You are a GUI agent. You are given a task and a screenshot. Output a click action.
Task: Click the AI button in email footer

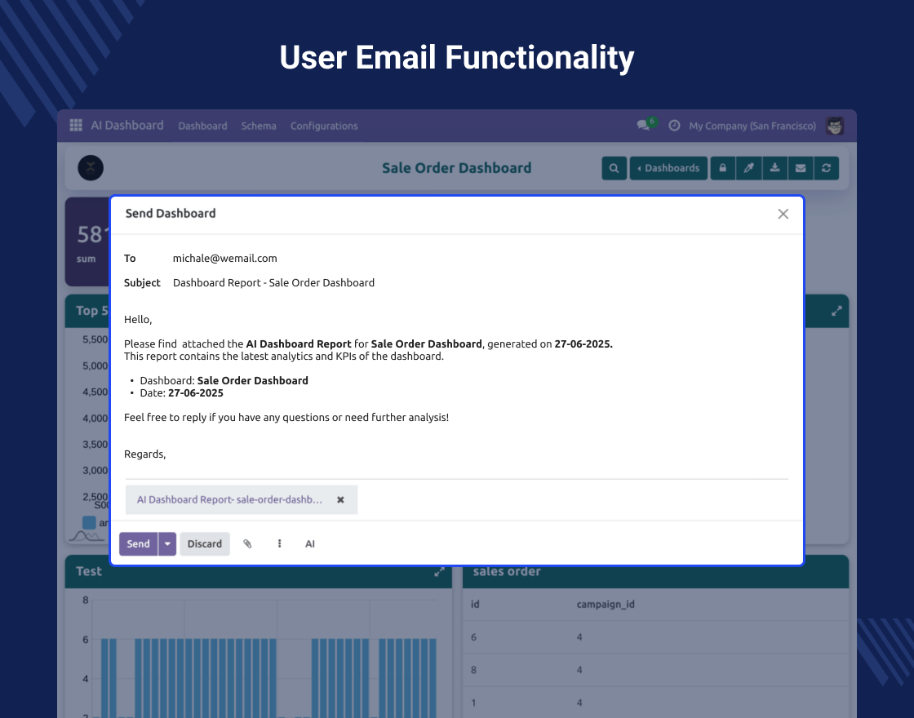pyautogui.click(x=310, y=544)
